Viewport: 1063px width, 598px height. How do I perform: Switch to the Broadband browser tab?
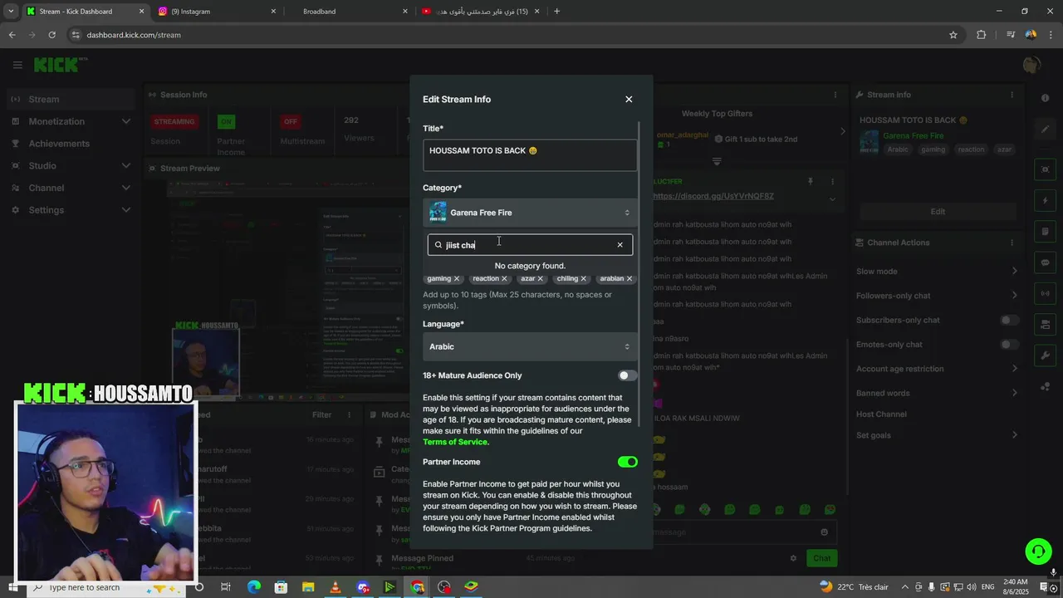347,12
